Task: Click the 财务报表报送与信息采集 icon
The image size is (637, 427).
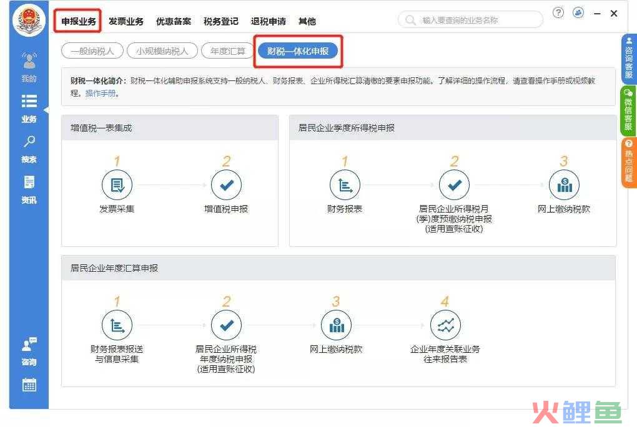Action: [x=117, y=324]
